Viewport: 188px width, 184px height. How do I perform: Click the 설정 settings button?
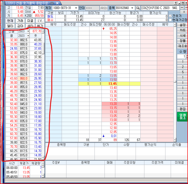182,25
